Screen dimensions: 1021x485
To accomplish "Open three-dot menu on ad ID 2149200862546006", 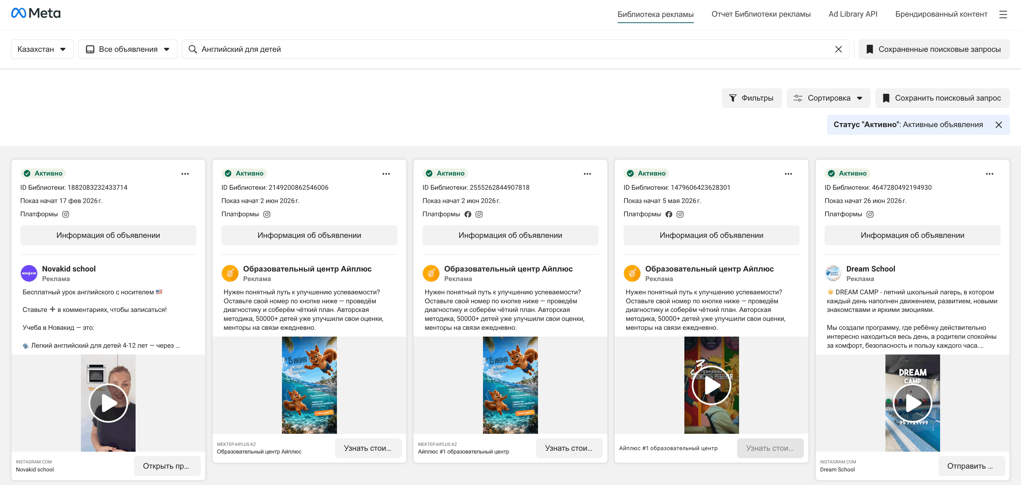I will tap(386, 174).
